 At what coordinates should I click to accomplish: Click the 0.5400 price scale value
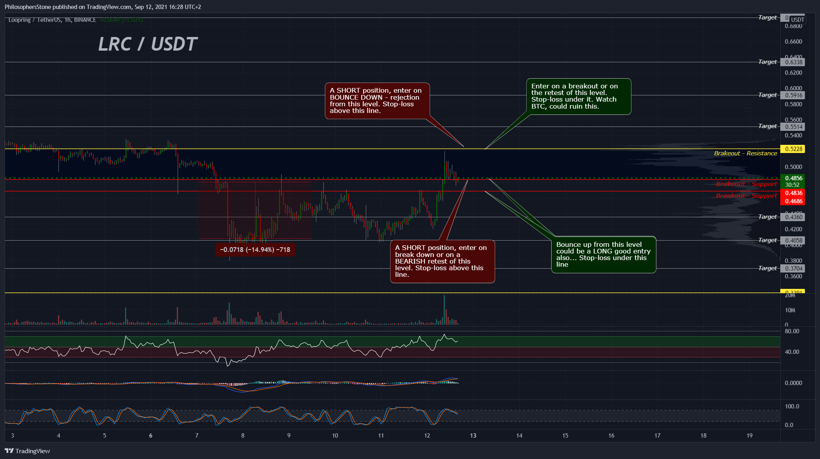[794, 135]
